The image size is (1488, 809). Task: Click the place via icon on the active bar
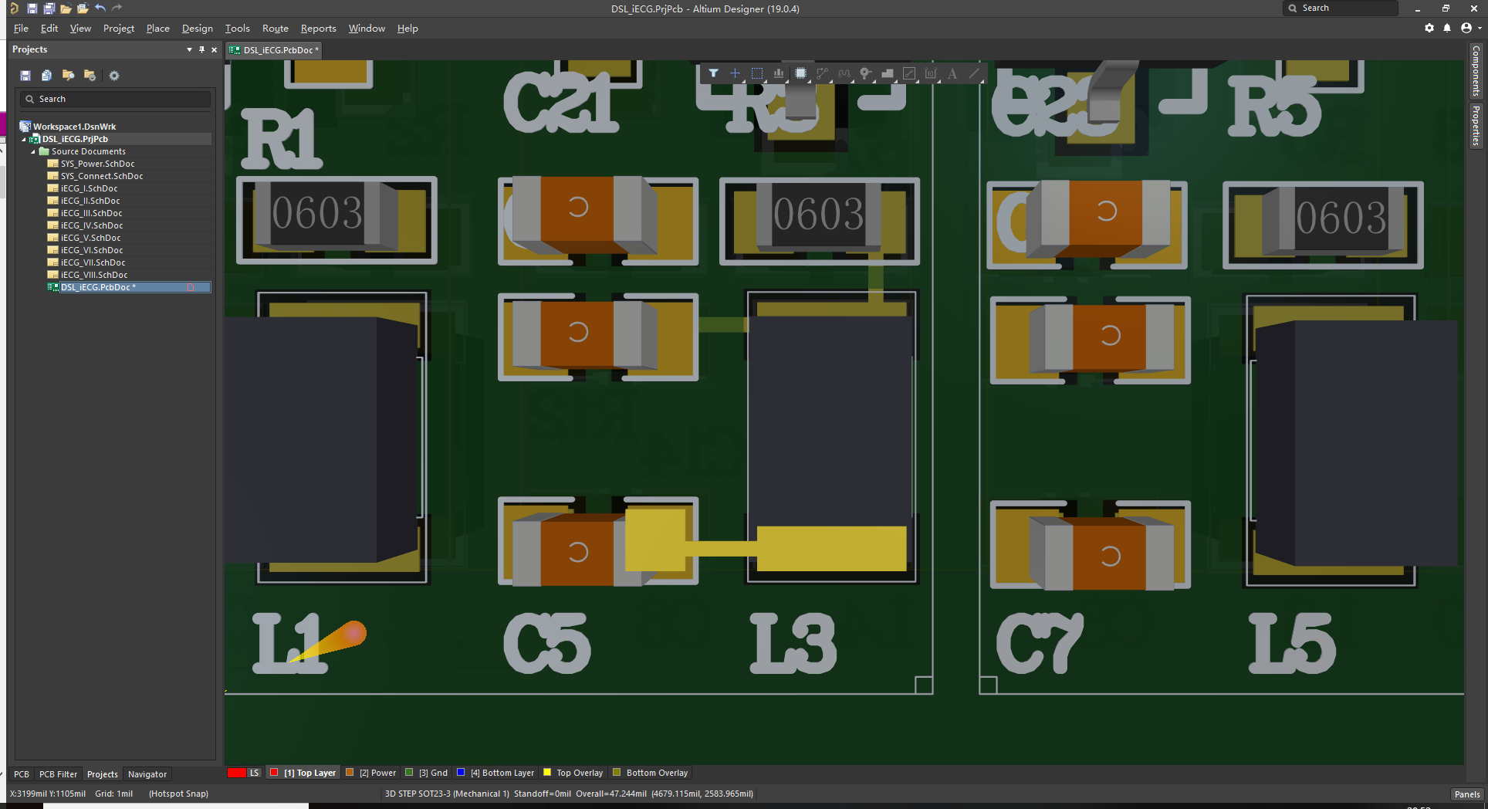point(865,73)
